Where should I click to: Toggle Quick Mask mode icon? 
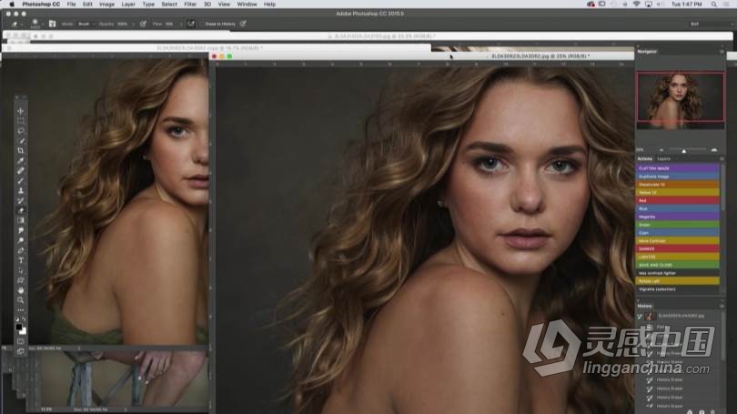pos(21,341)
